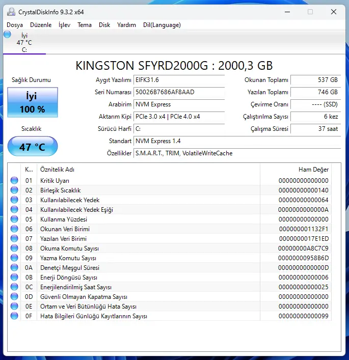349x360 pixels.
Task: Select the Kullanma Yüzdesi attribute name
Action: (x=64, y=219)
